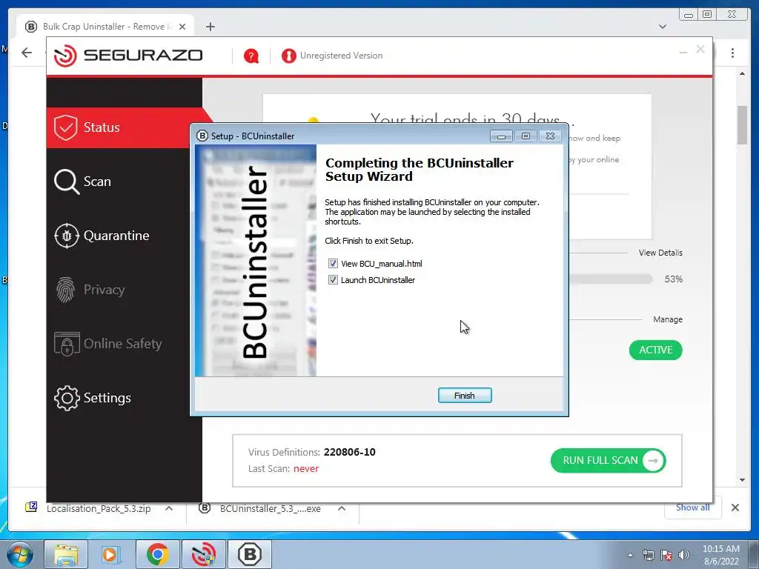
Task: Start the RUN FULL SCAN button
Action: [608, 461]
